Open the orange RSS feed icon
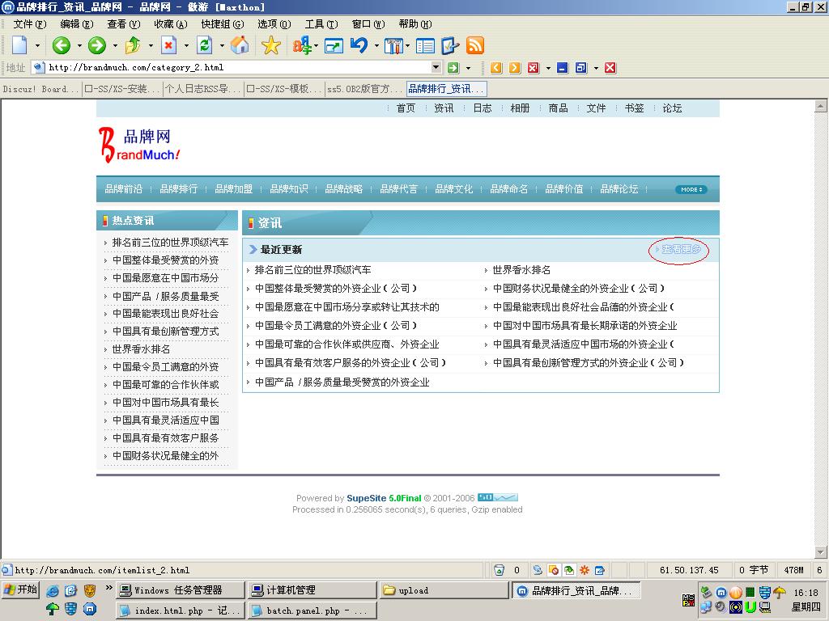This screenshot has width=829, height=621. pos(474,46)
